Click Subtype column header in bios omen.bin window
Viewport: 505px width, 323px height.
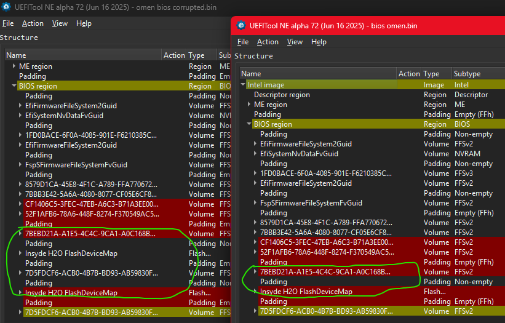[466, 74]
